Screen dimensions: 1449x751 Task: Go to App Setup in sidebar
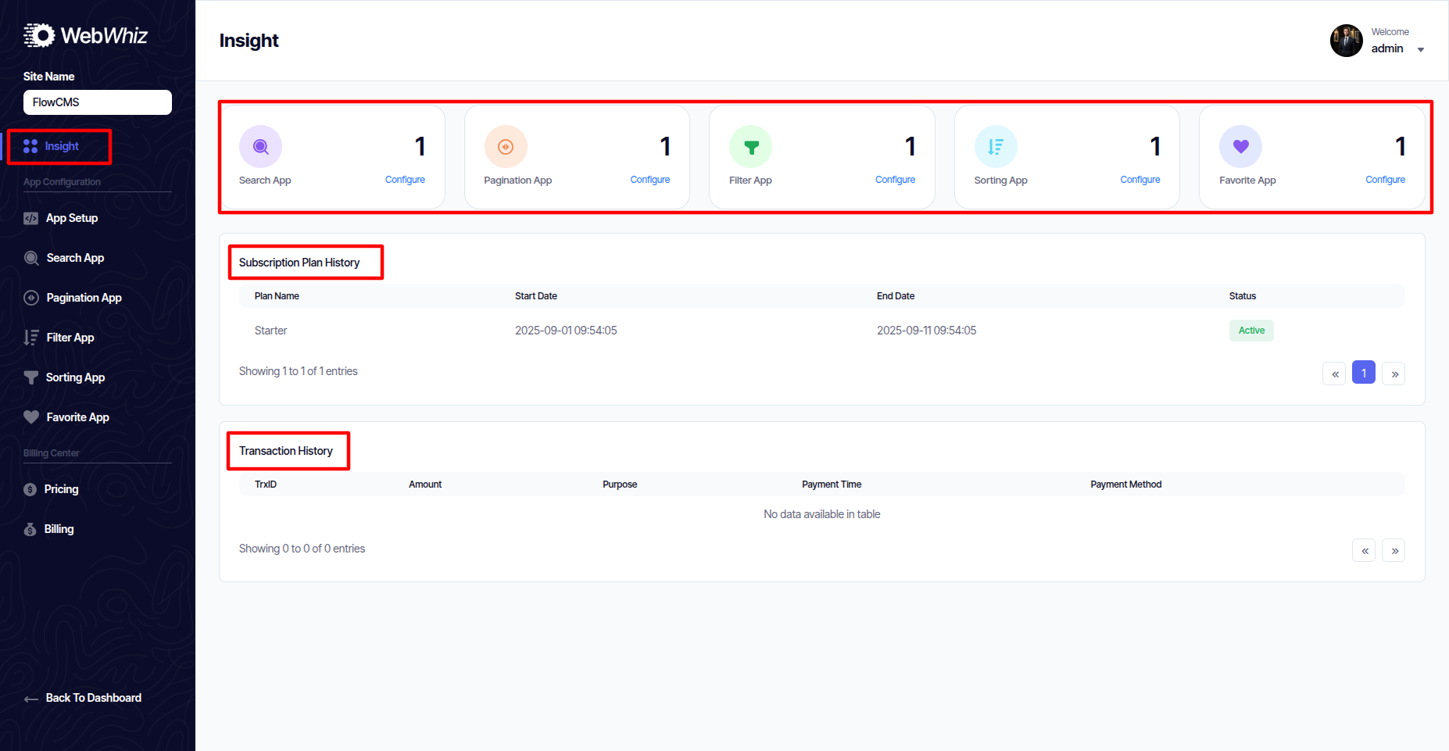click(71, 218)
